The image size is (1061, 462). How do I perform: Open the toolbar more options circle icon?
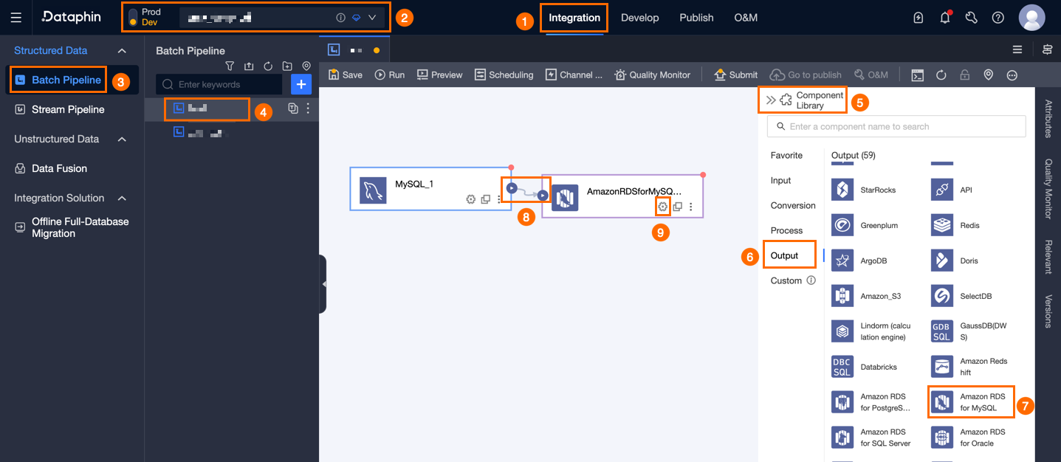[x=1012, y=75]
